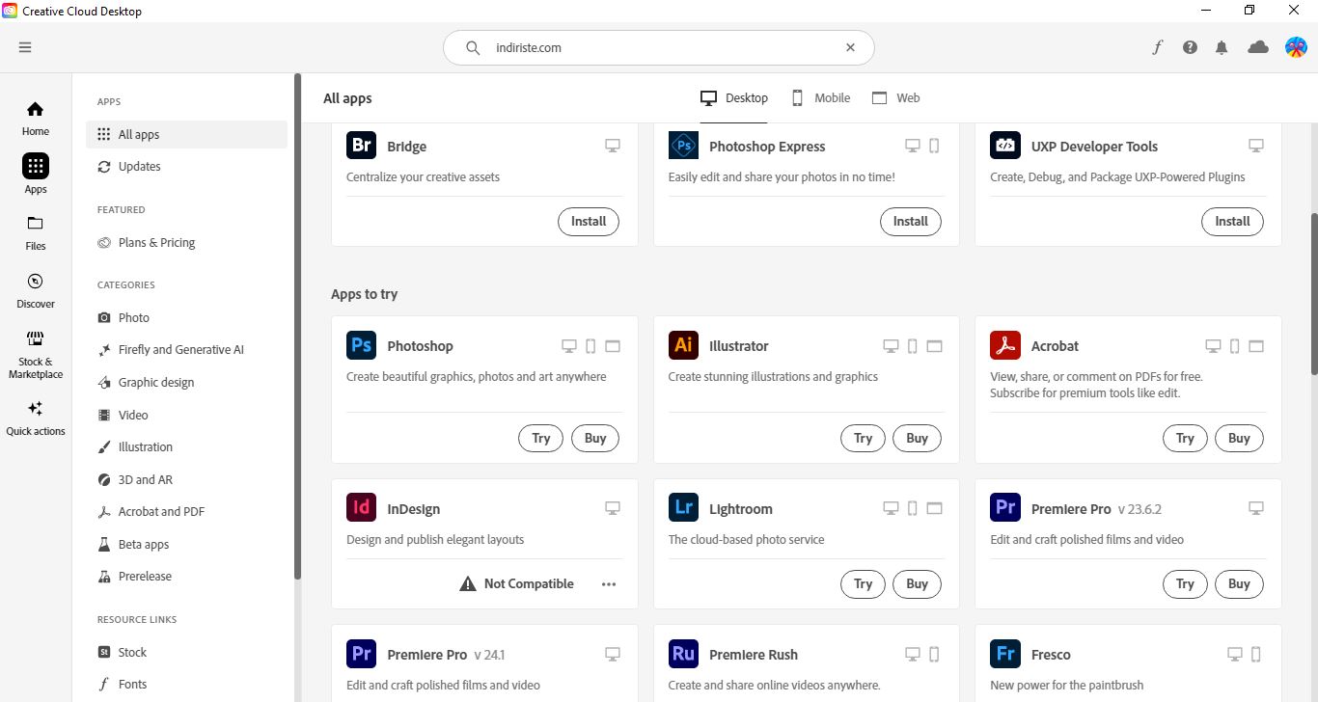Try Premiere Pro v 23.6.2
Image resolution: width=1318 pixels, height=702 pixels.
click(1185, 583)
